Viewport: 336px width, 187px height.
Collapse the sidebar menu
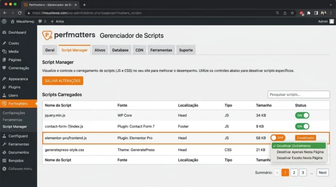pyautogui.click(x=17, y=169)
